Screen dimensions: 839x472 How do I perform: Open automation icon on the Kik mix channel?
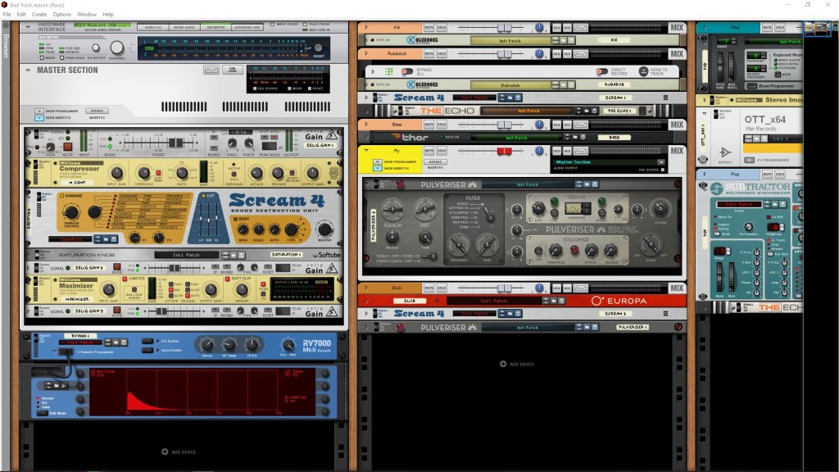580,28
